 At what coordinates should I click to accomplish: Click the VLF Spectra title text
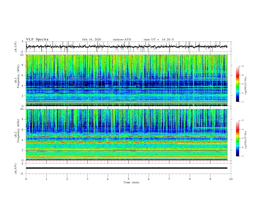point(37,39)
